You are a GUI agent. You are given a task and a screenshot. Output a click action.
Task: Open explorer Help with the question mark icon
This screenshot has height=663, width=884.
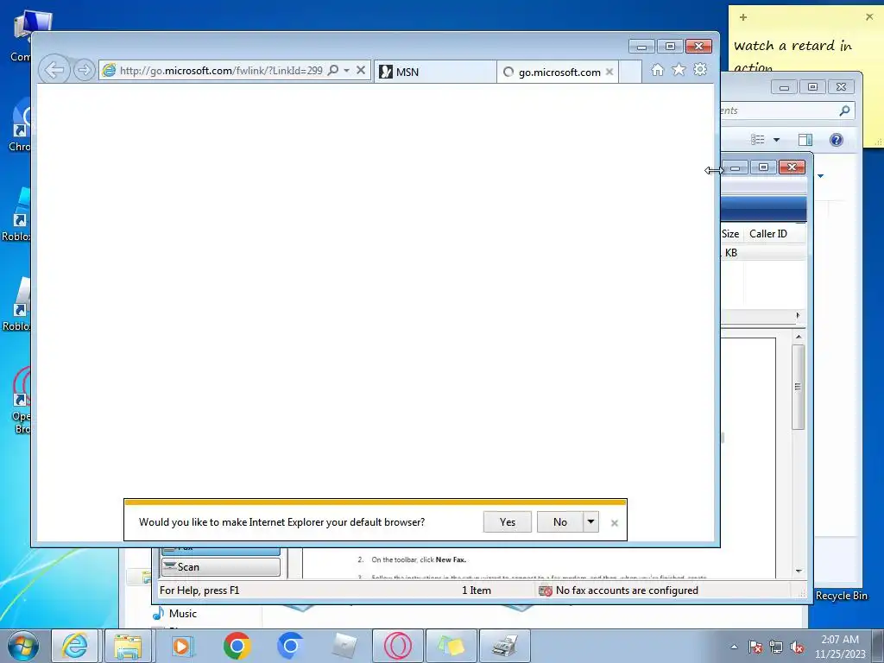coord(837,140)
